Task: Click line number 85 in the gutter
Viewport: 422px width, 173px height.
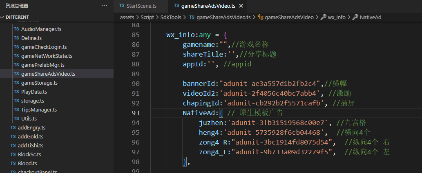Action: (136, 35)
